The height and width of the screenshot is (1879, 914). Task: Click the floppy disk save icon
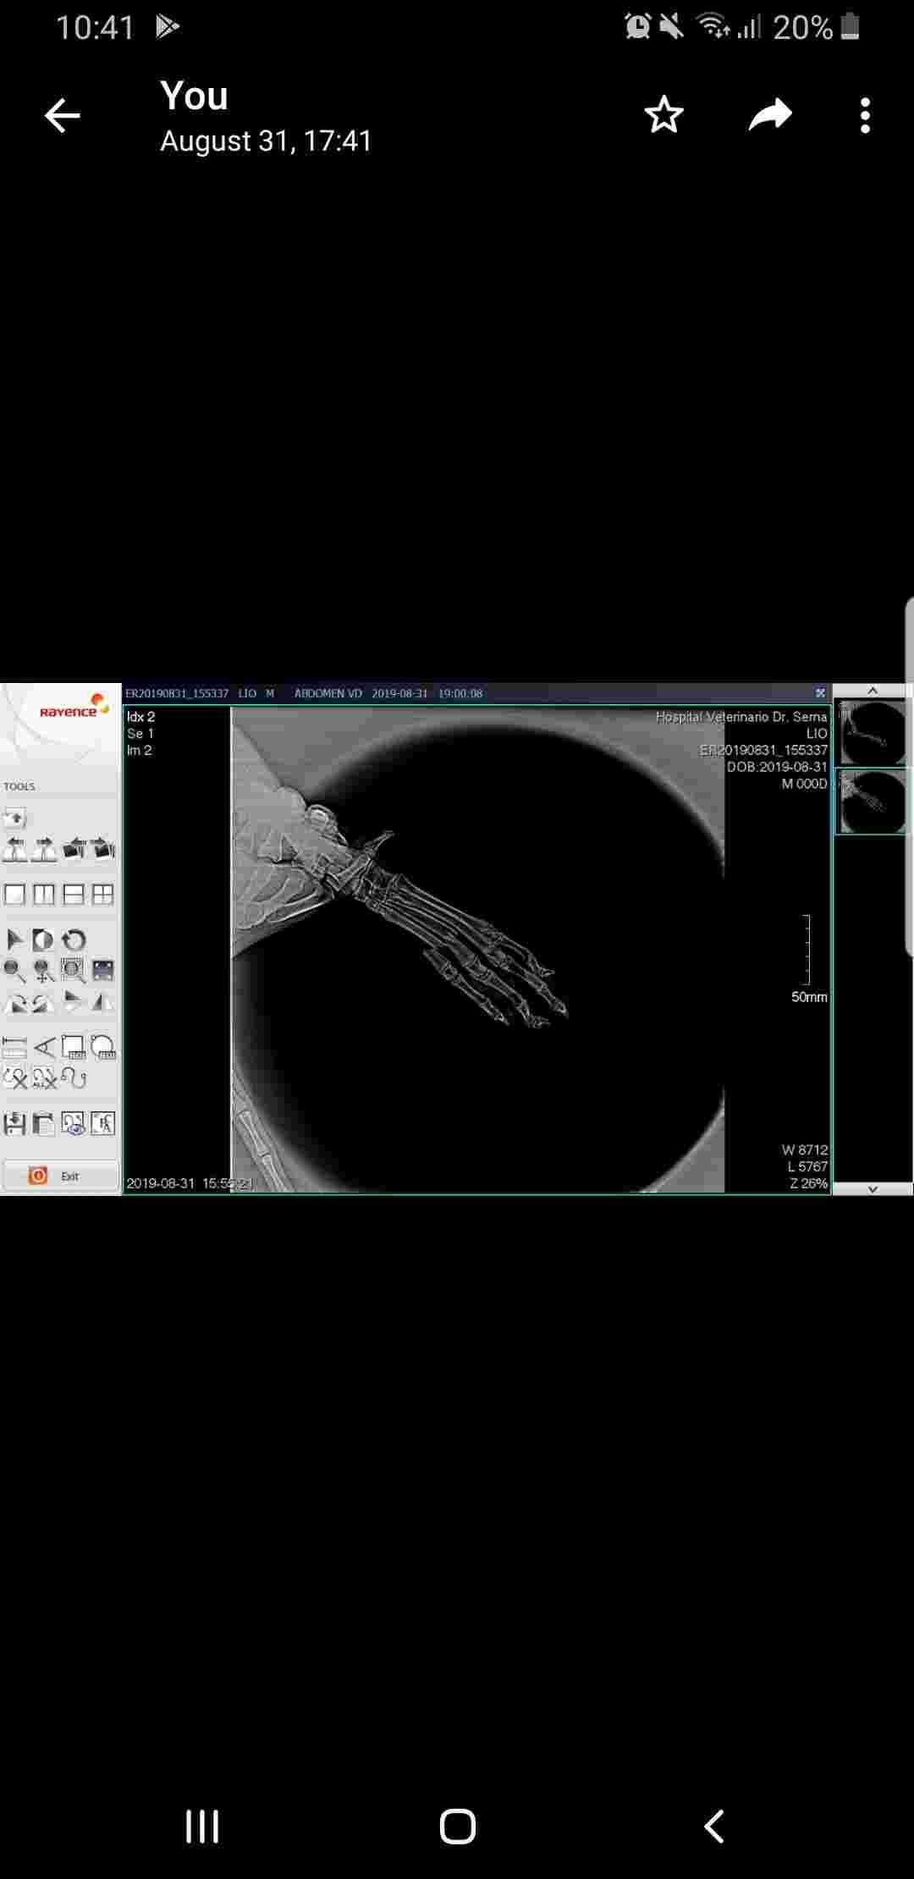point(14,1124)
